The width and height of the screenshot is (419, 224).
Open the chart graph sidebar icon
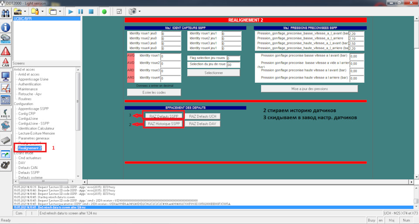(x=6, y=88)
